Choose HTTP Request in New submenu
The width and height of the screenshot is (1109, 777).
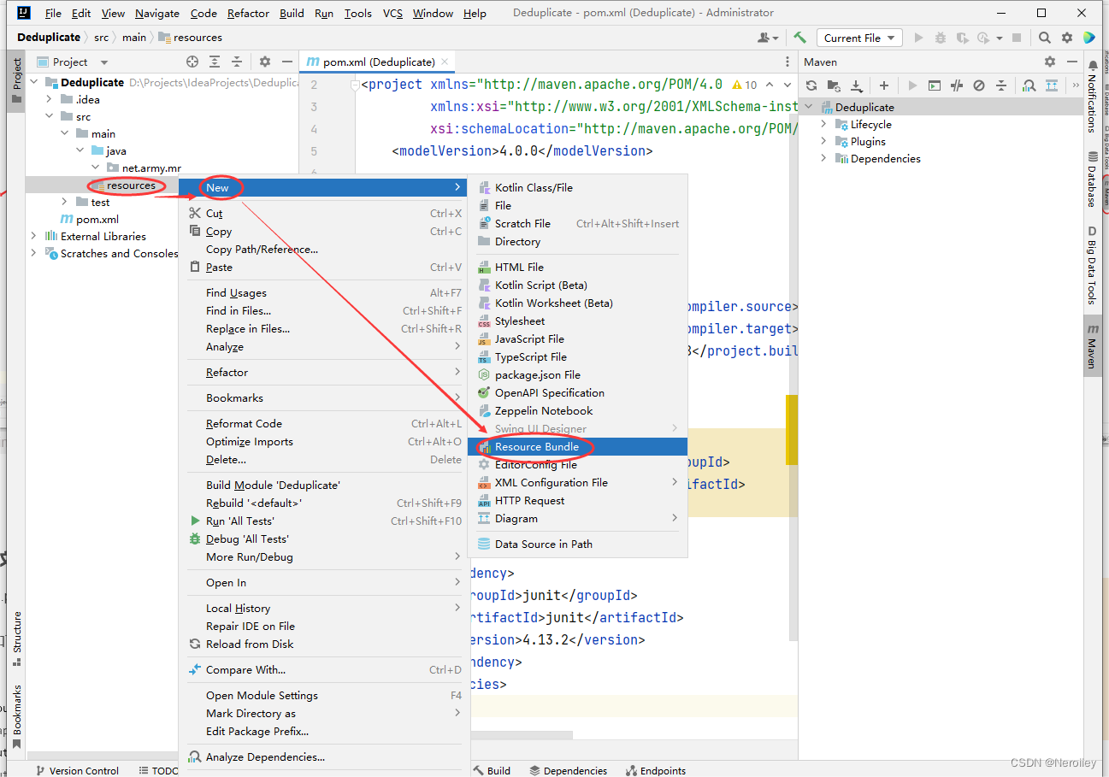coord(578,500)
